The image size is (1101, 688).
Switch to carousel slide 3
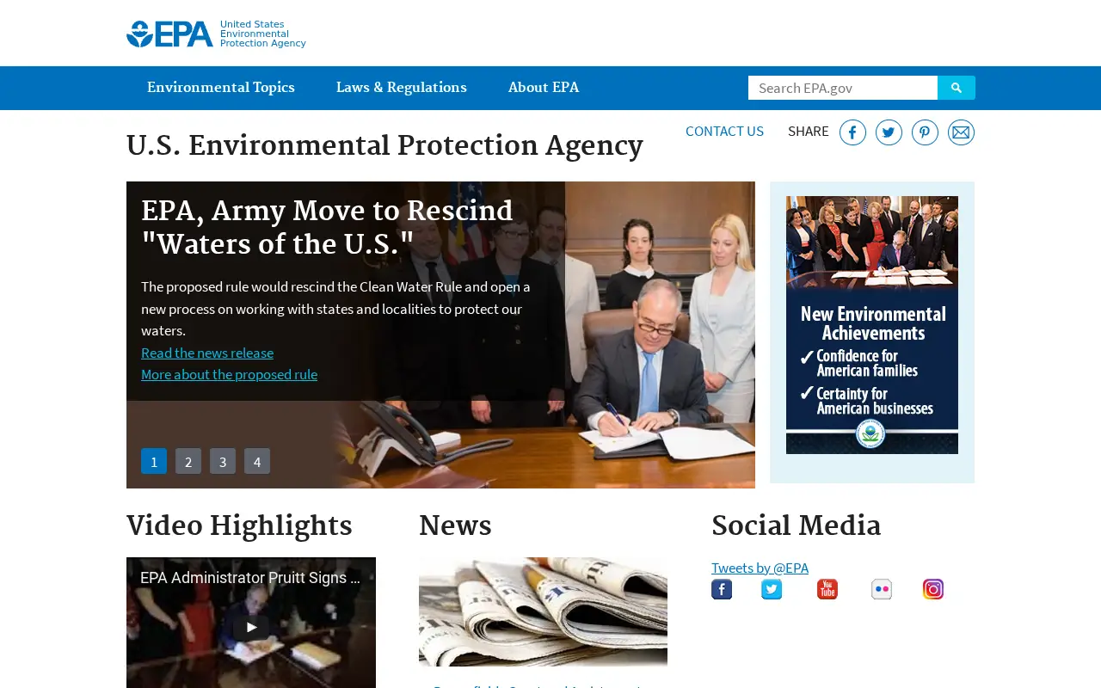coord(223,461)
